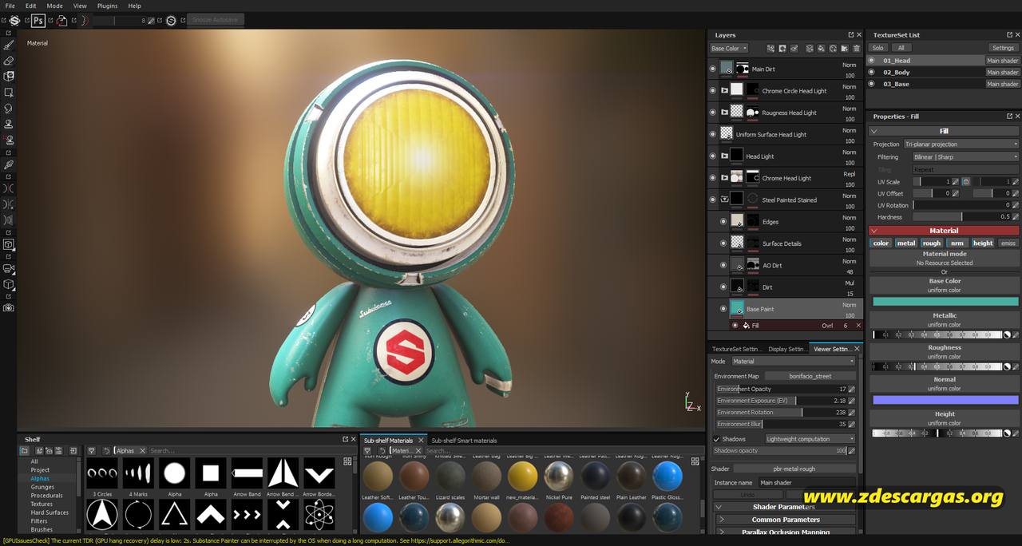Click the Substance logo icon in top toolbar
Screen dimensions: 1022x546
[x=14, y=20]
